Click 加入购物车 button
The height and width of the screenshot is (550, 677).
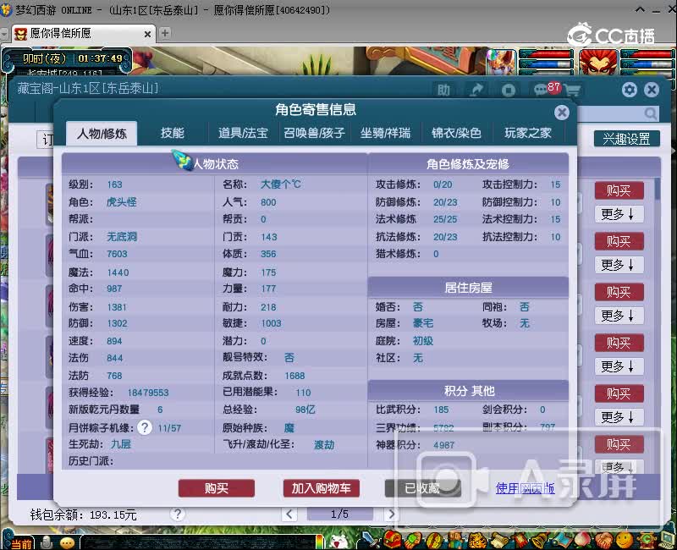pos(322,488)
